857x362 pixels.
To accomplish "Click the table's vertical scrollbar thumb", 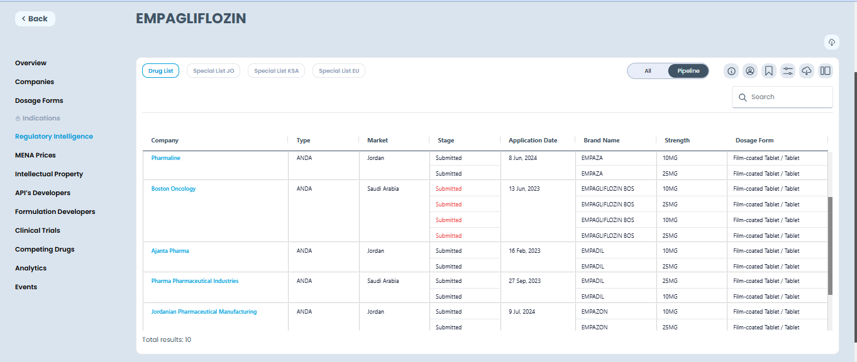I will [x=830, y=245].
